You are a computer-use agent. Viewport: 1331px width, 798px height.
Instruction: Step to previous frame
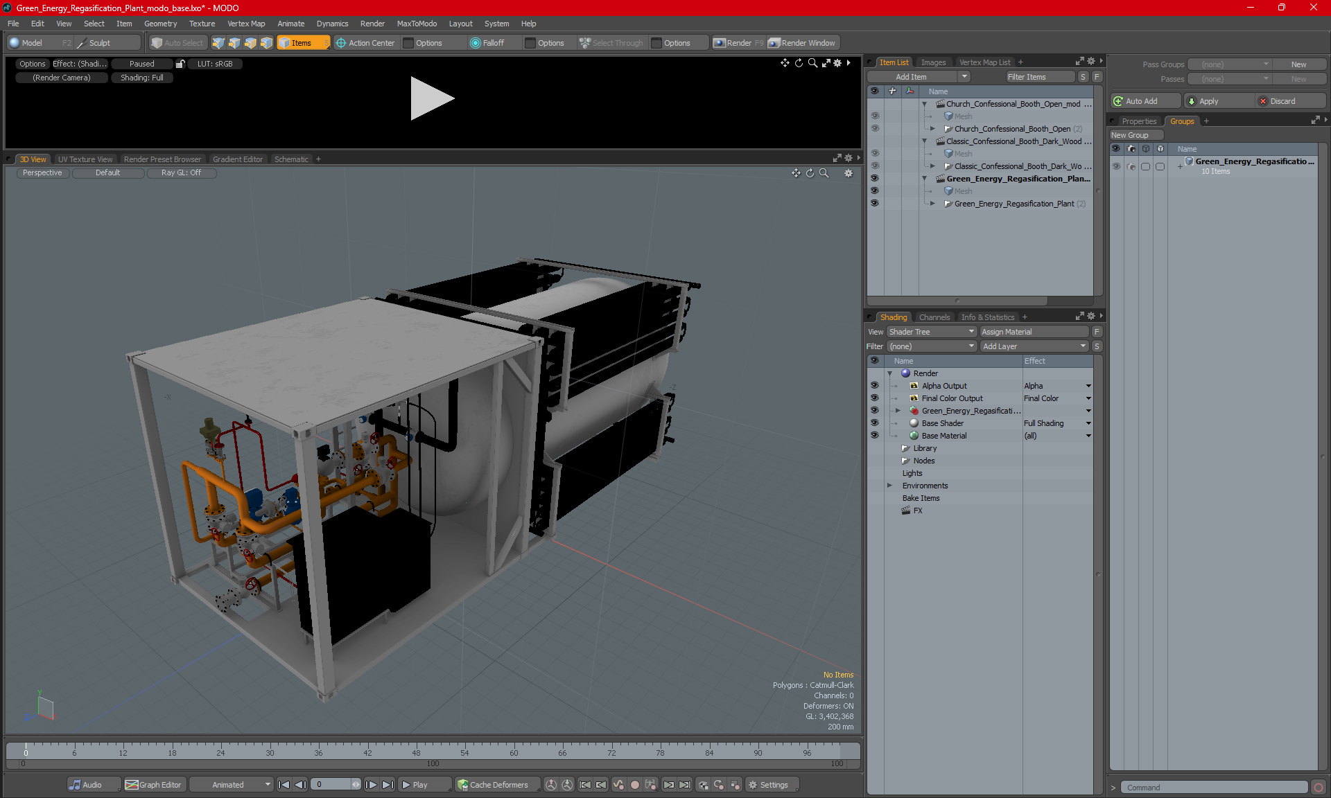pos(300,785)
